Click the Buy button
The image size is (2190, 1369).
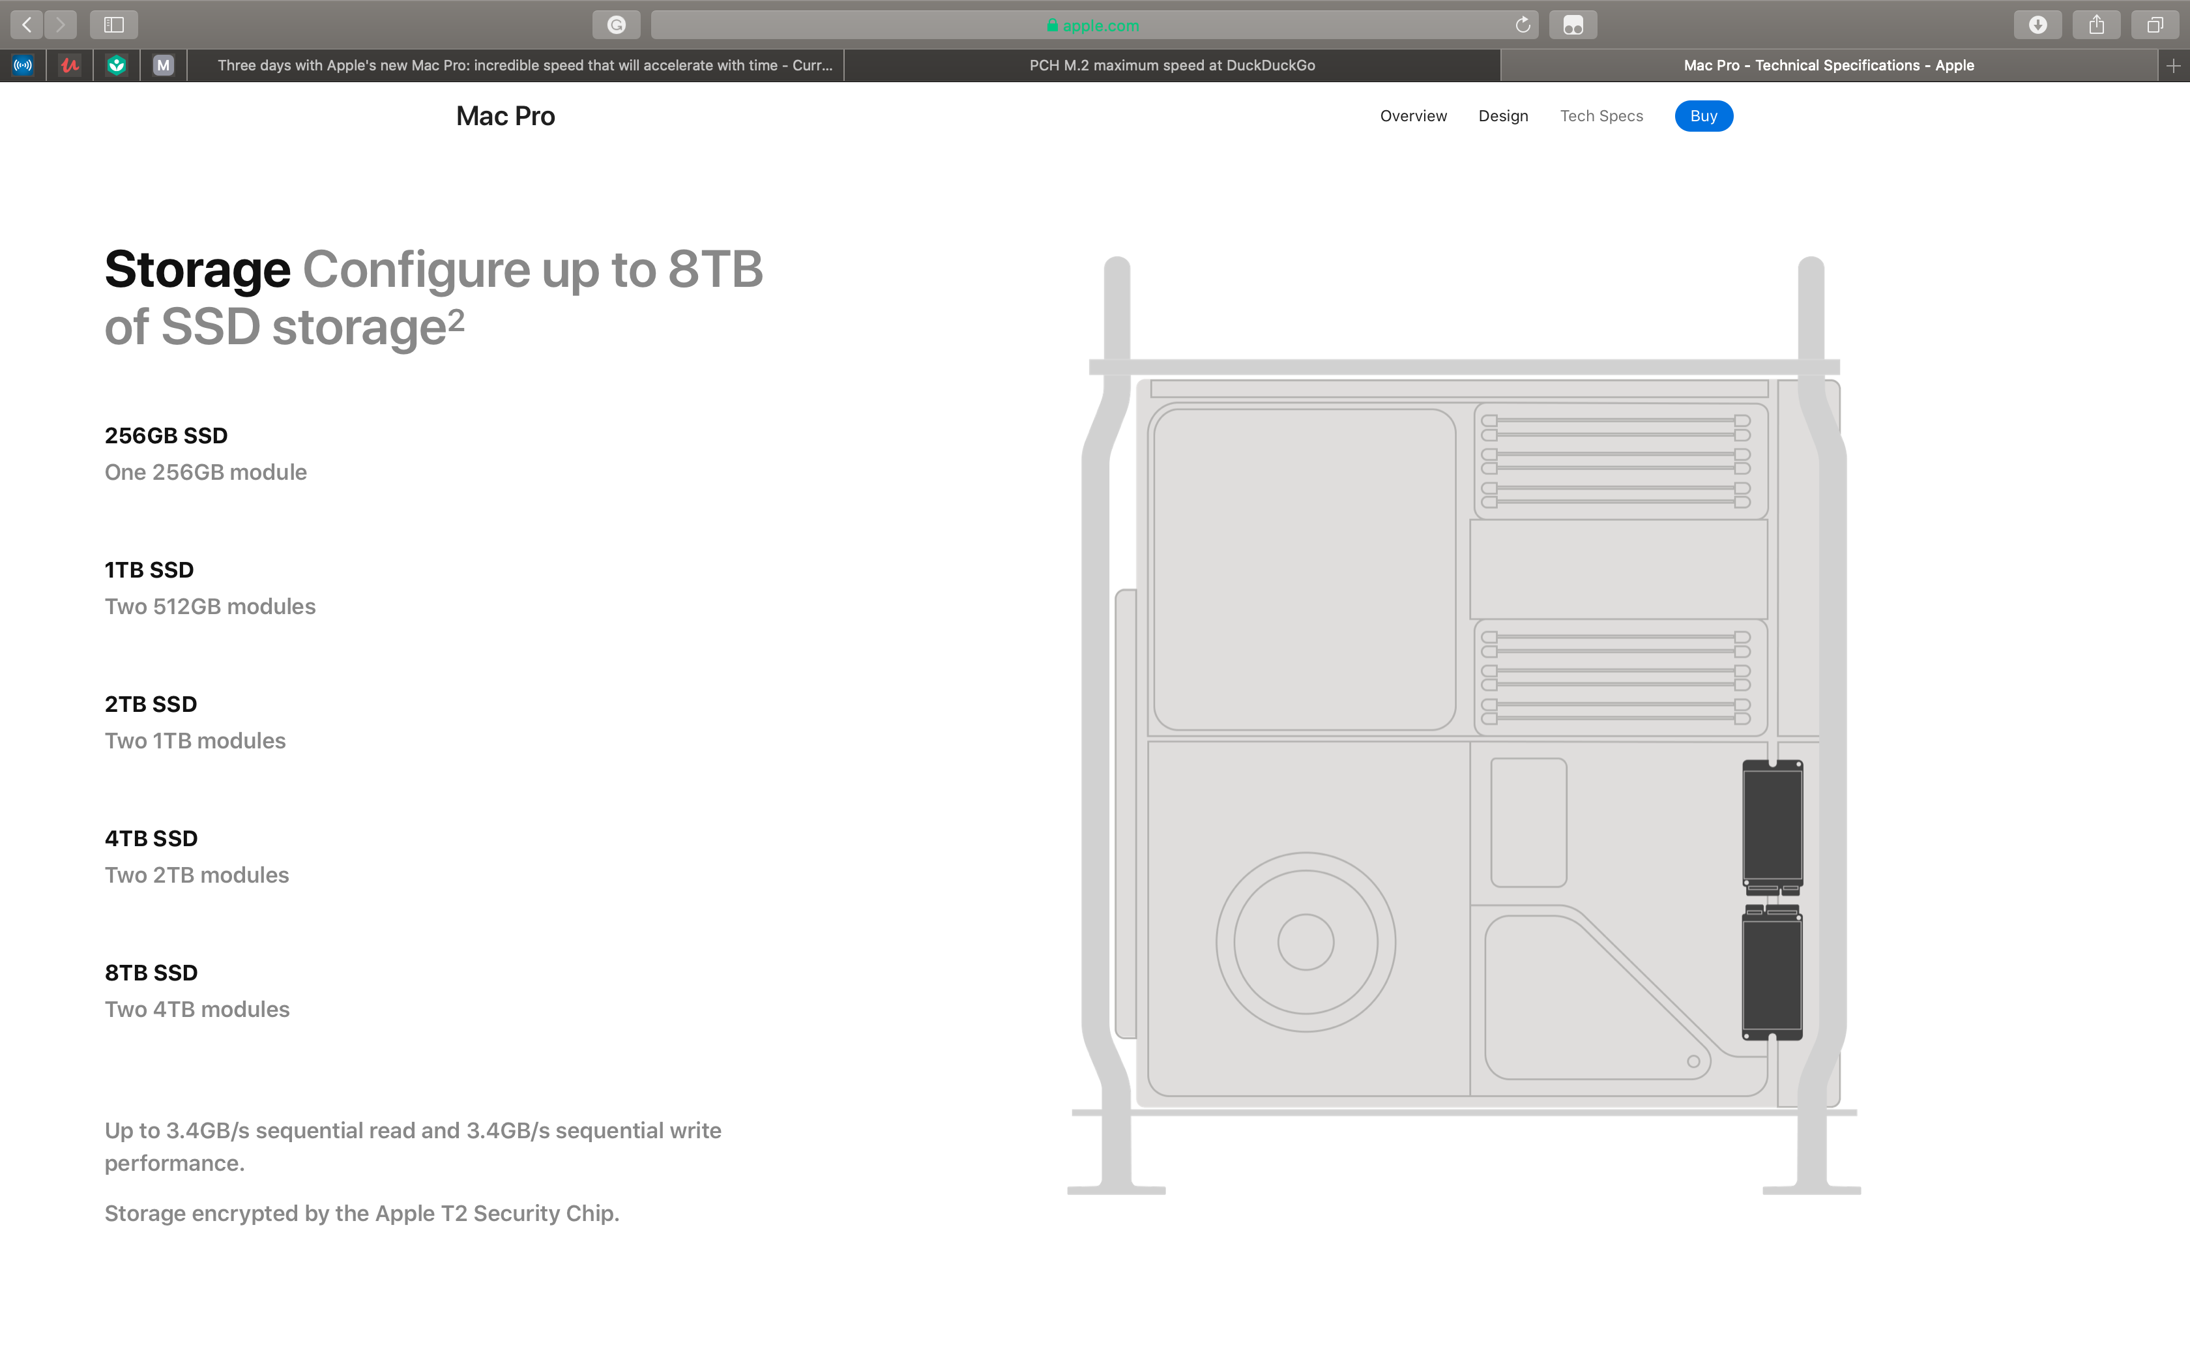(x=1703, y=116)
